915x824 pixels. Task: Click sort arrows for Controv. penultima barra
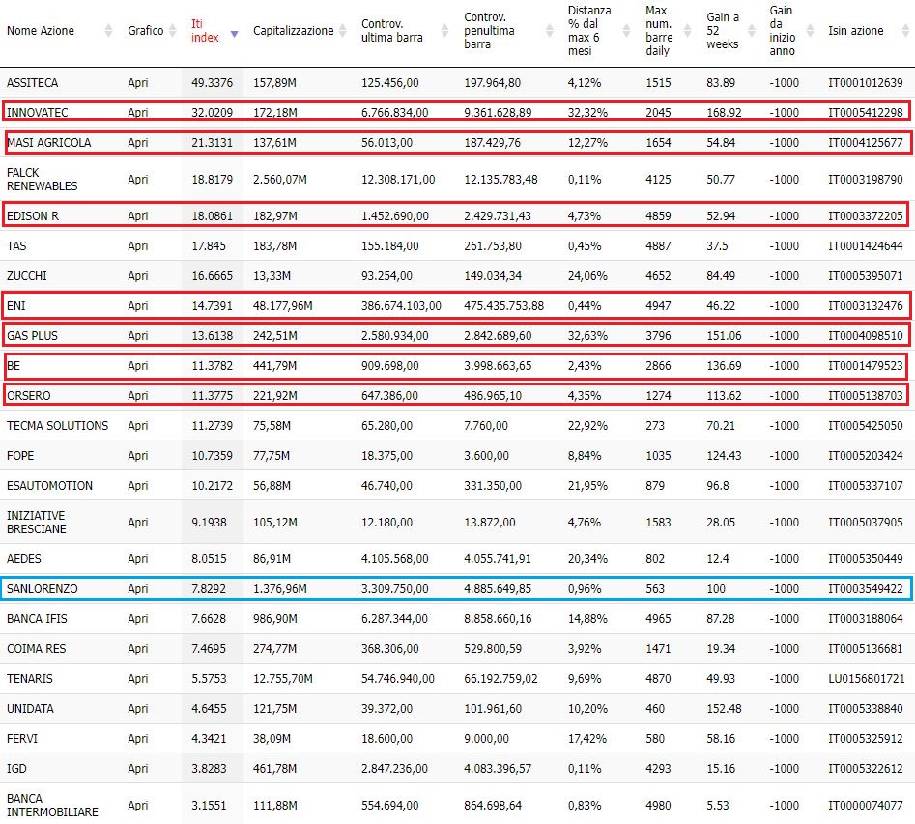[549, 30]
